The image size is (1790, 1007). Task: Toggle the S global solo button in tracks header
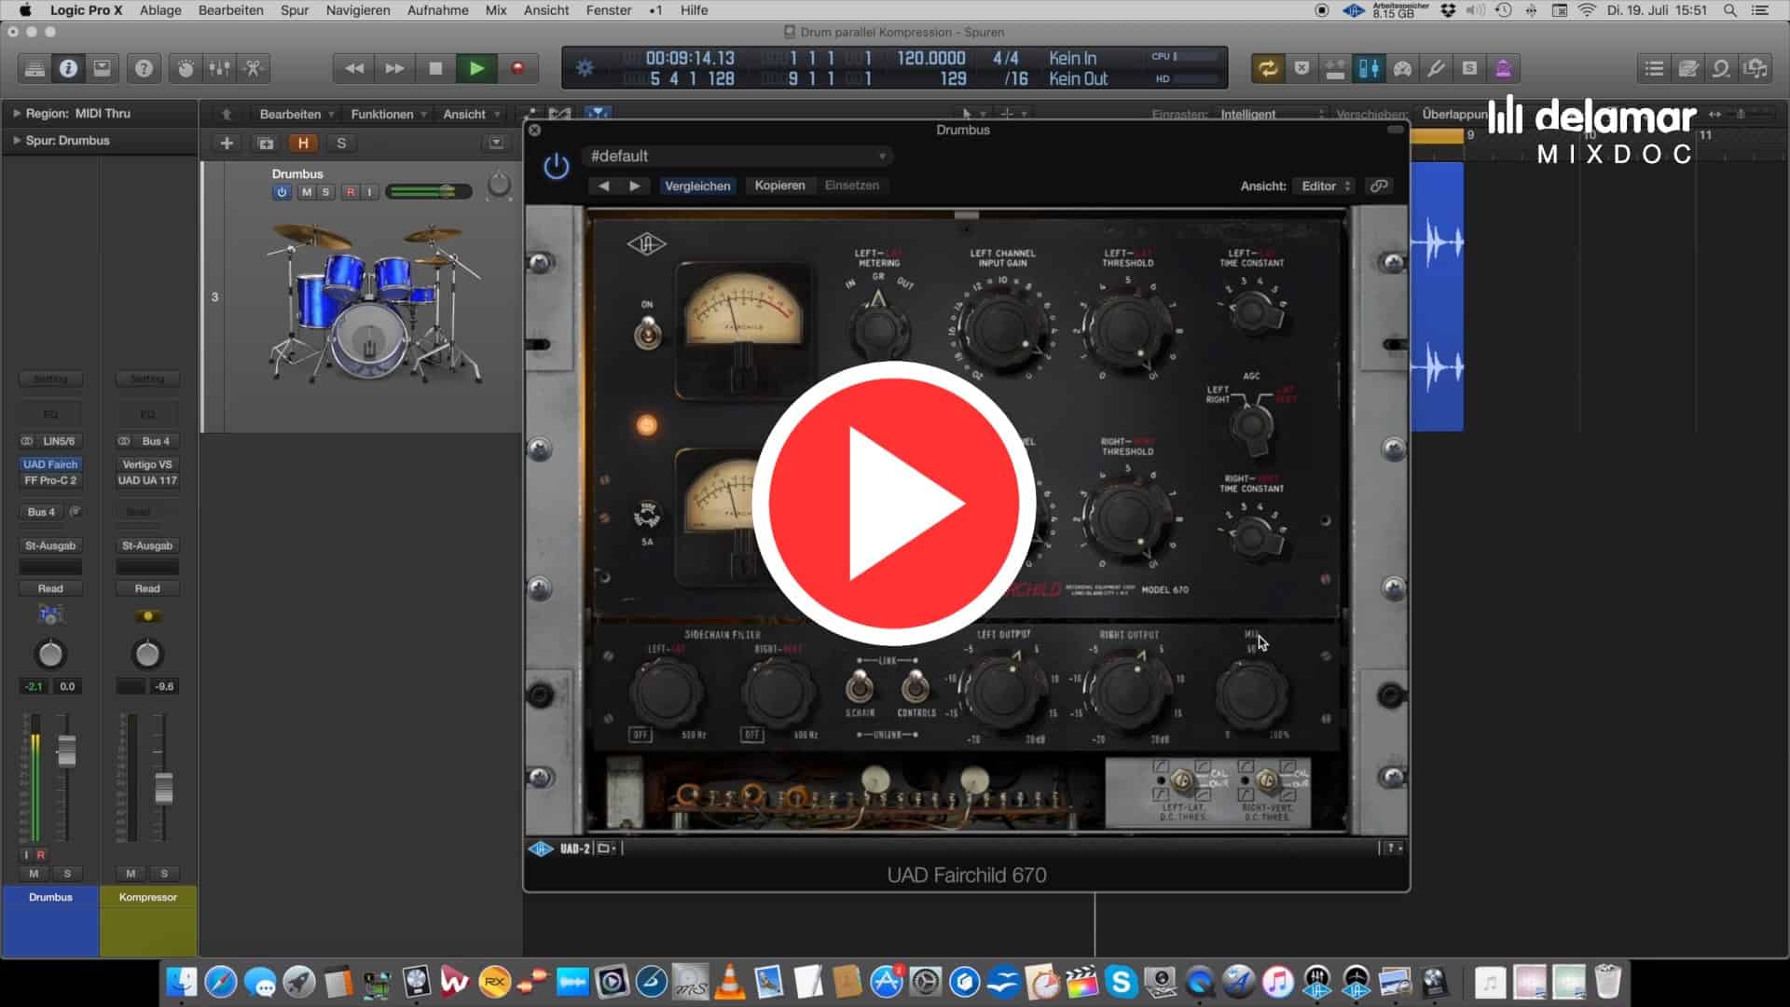point(341,143)
